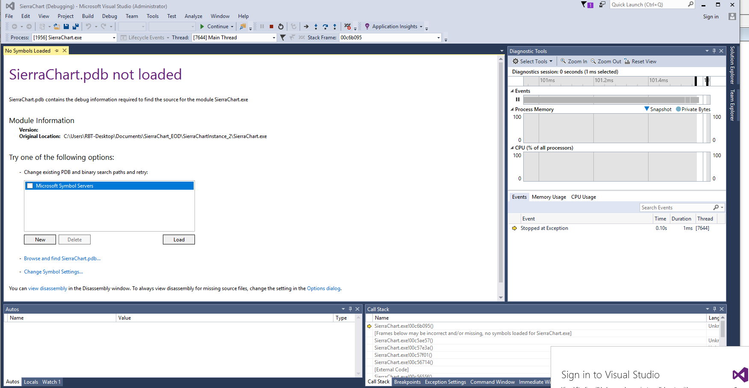Open the Select Tools dropdown
749x388 pixels.
pos(533,62)
